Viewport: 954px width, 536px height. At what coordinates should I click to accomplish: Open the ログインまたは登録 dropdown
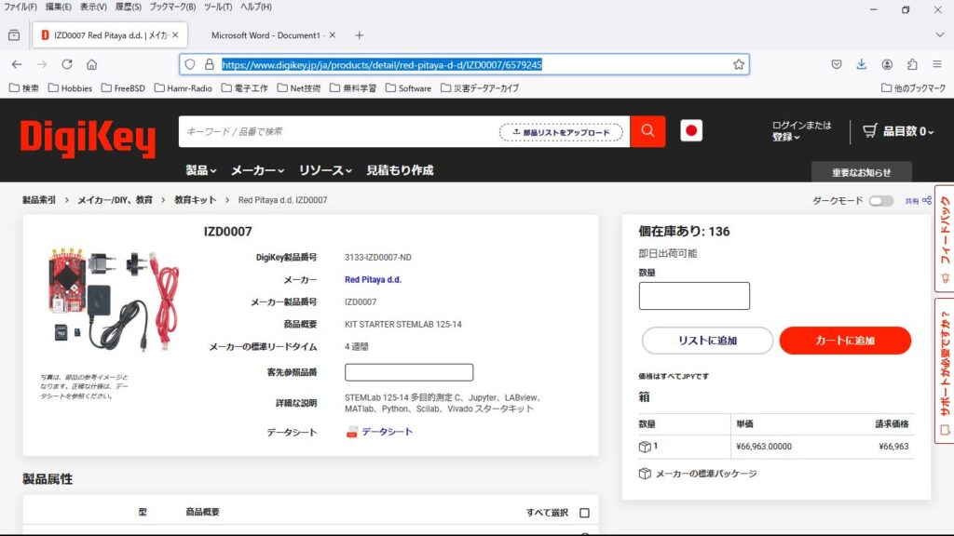(x=800, y=130)
